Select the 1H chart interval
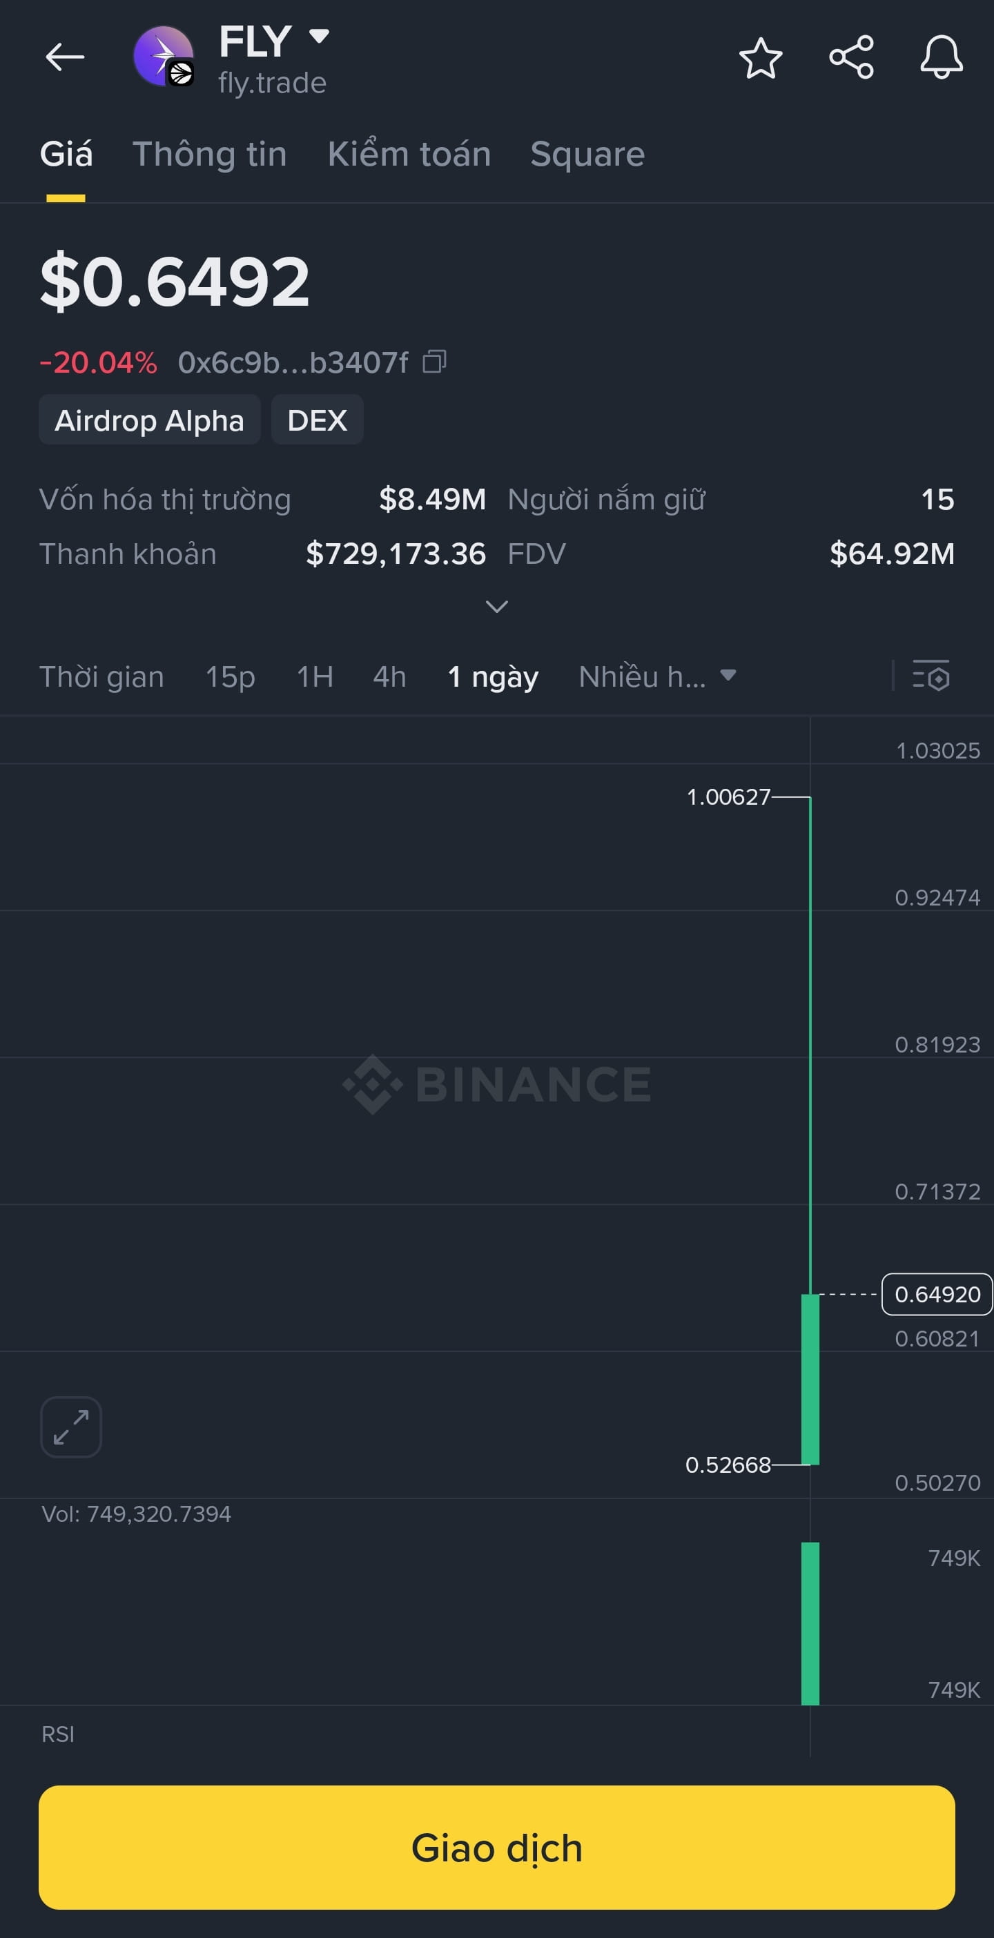Viewport: 994px width, 1938px height. point(315,676)
